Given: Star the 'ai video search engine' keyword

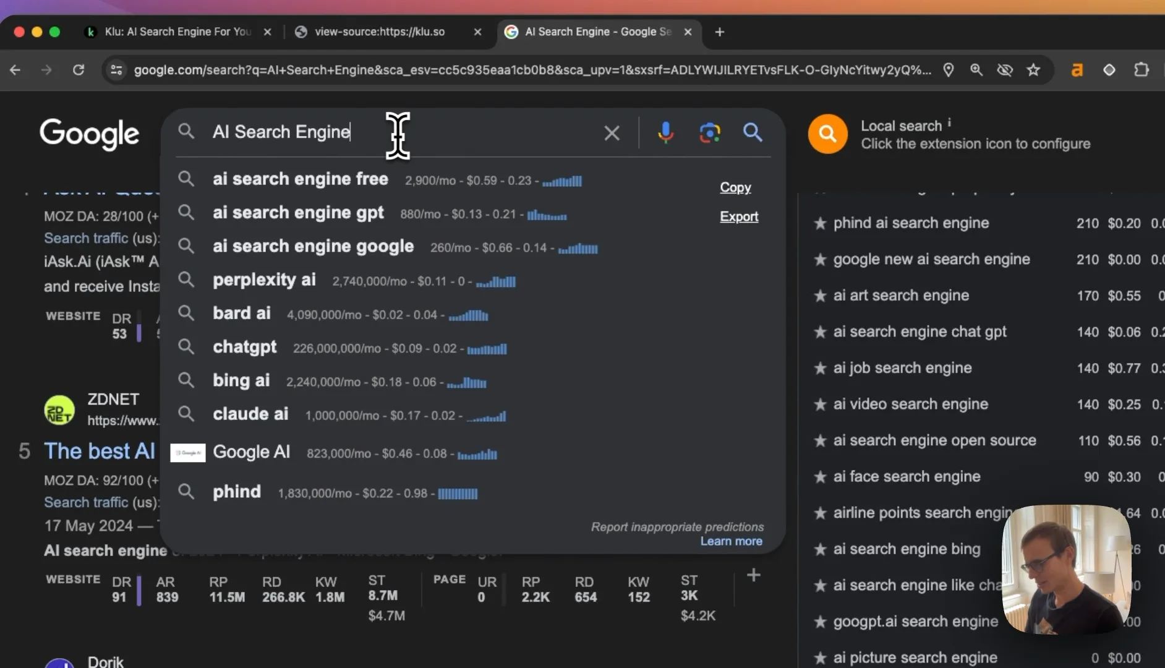Looking at the screenshot, I should pyautogui.click(x=820, y=405).
